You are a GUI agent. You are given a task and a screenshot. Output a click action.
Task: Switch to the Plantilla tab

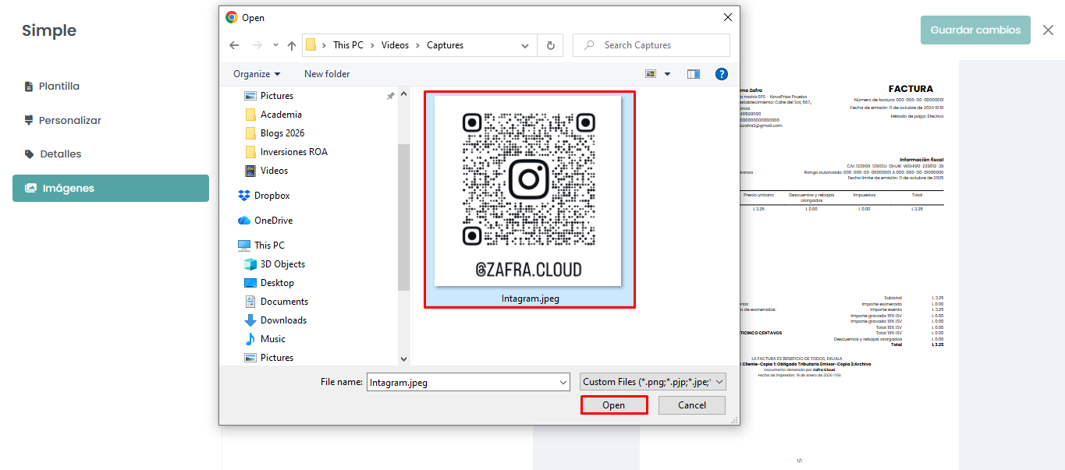[59, 87]
